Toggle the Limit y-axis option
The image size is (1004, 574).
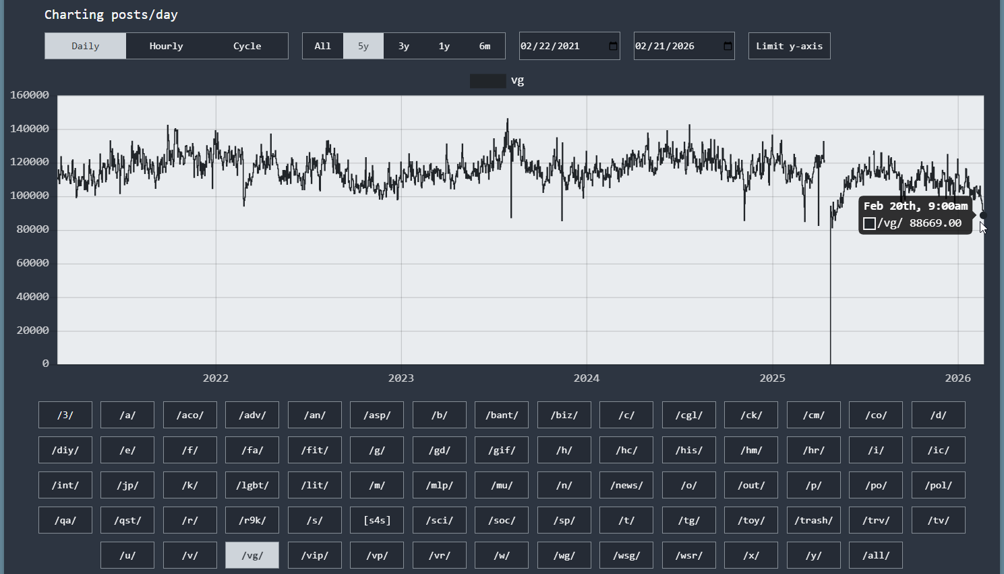[790, 46]
